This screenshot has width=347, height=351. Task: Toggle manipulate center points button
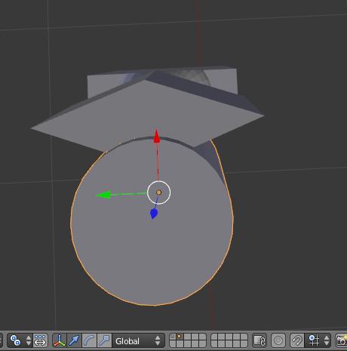pyautogui.click(x=40, y=340)
